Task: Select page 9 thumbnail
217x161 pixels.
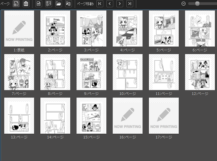Action: (x=92, y=72)
